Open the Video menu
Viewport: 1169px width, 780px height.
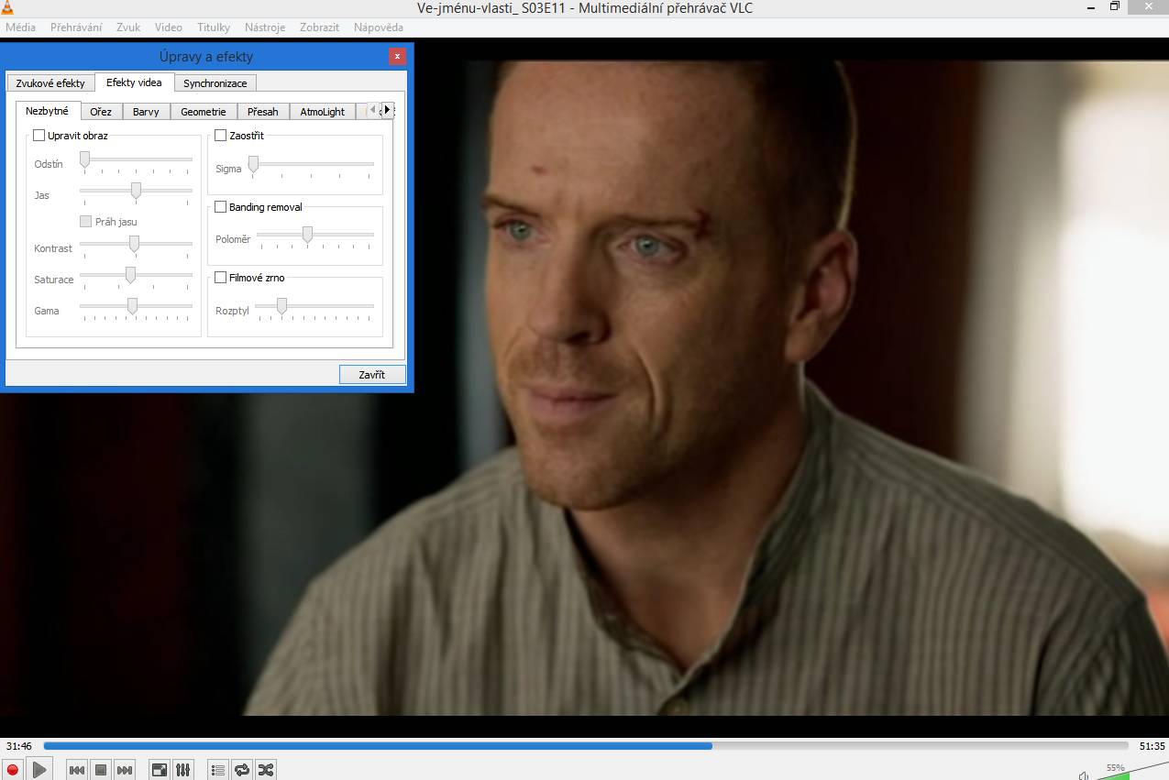pyautogui.click(x=169, y=27)
